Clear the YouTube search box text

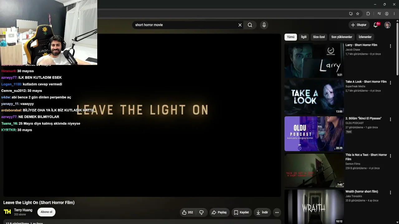click(x=240, y=25)
